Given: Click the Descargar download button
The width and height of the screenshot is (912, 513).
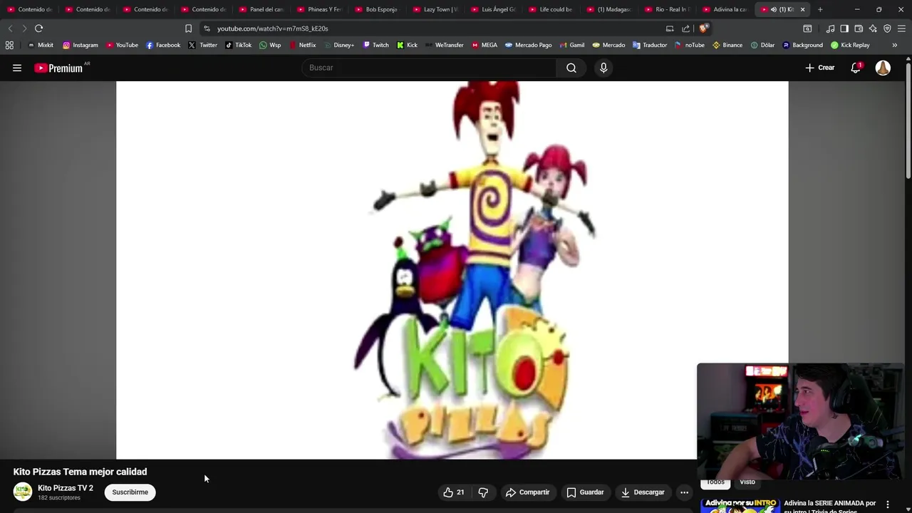Looking at the screenshot, I should (x=642, y=492).
